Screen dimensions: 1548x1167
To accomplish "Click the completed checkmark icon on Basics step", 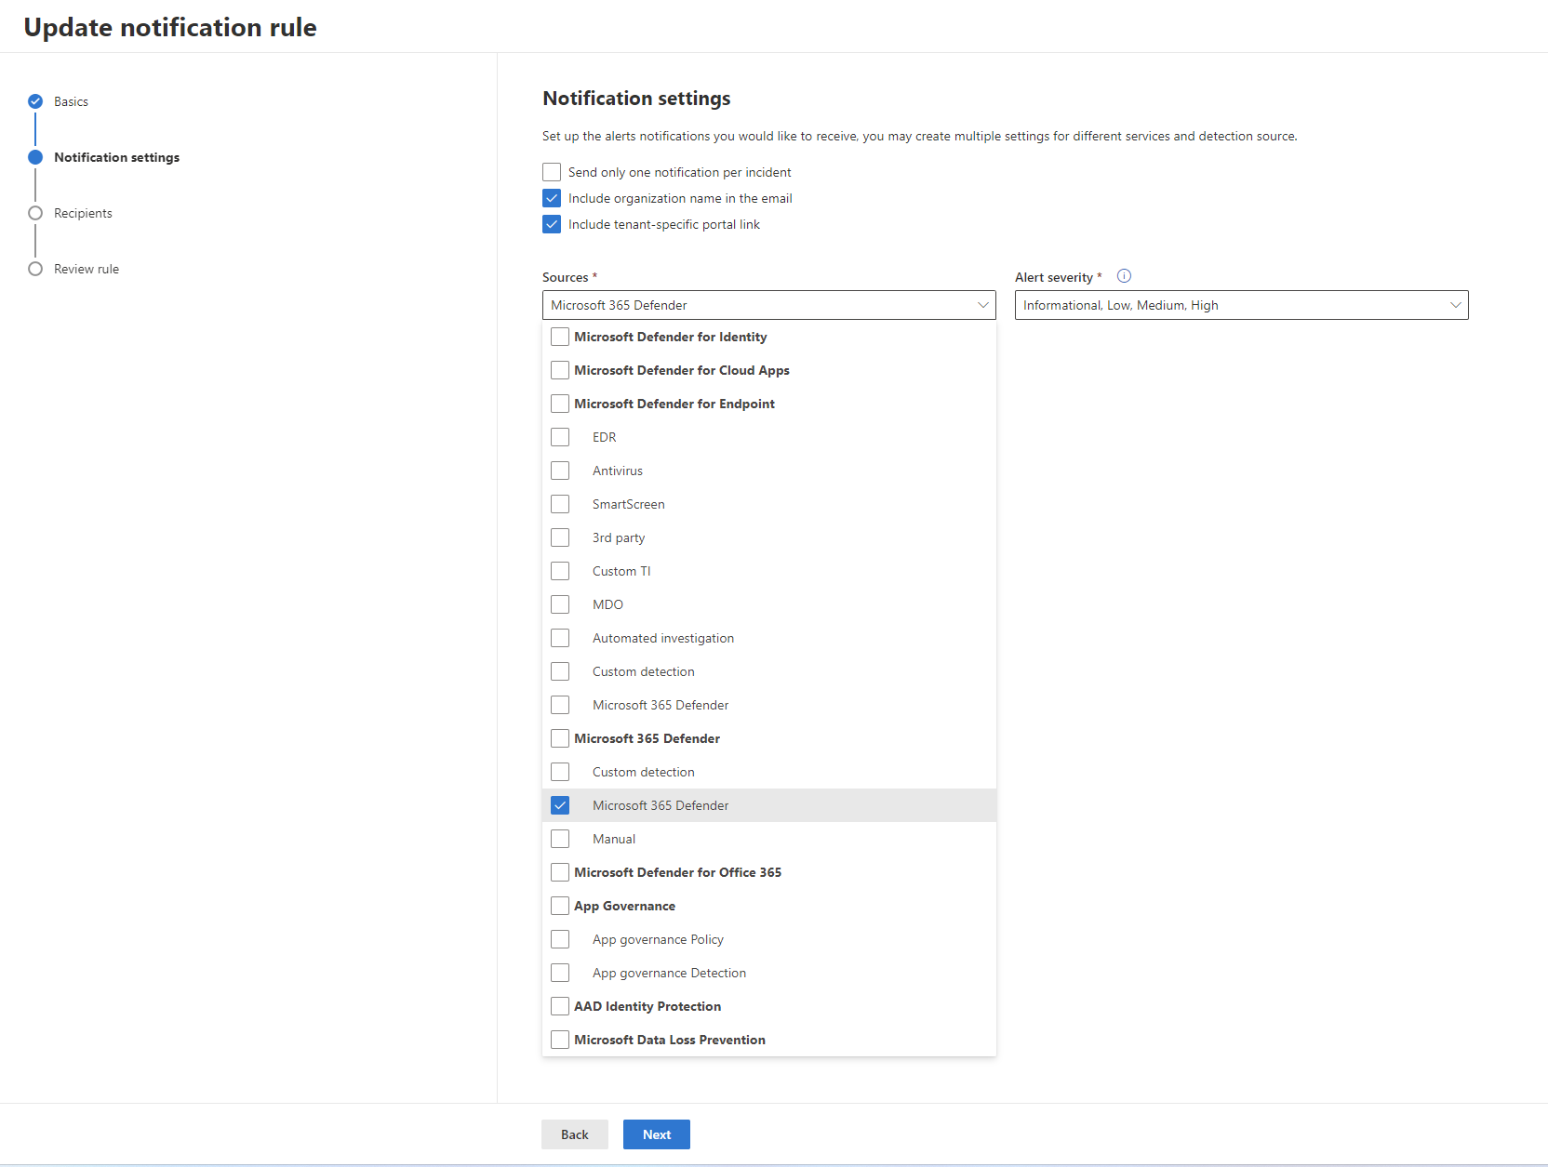I will tap(34, 101).
